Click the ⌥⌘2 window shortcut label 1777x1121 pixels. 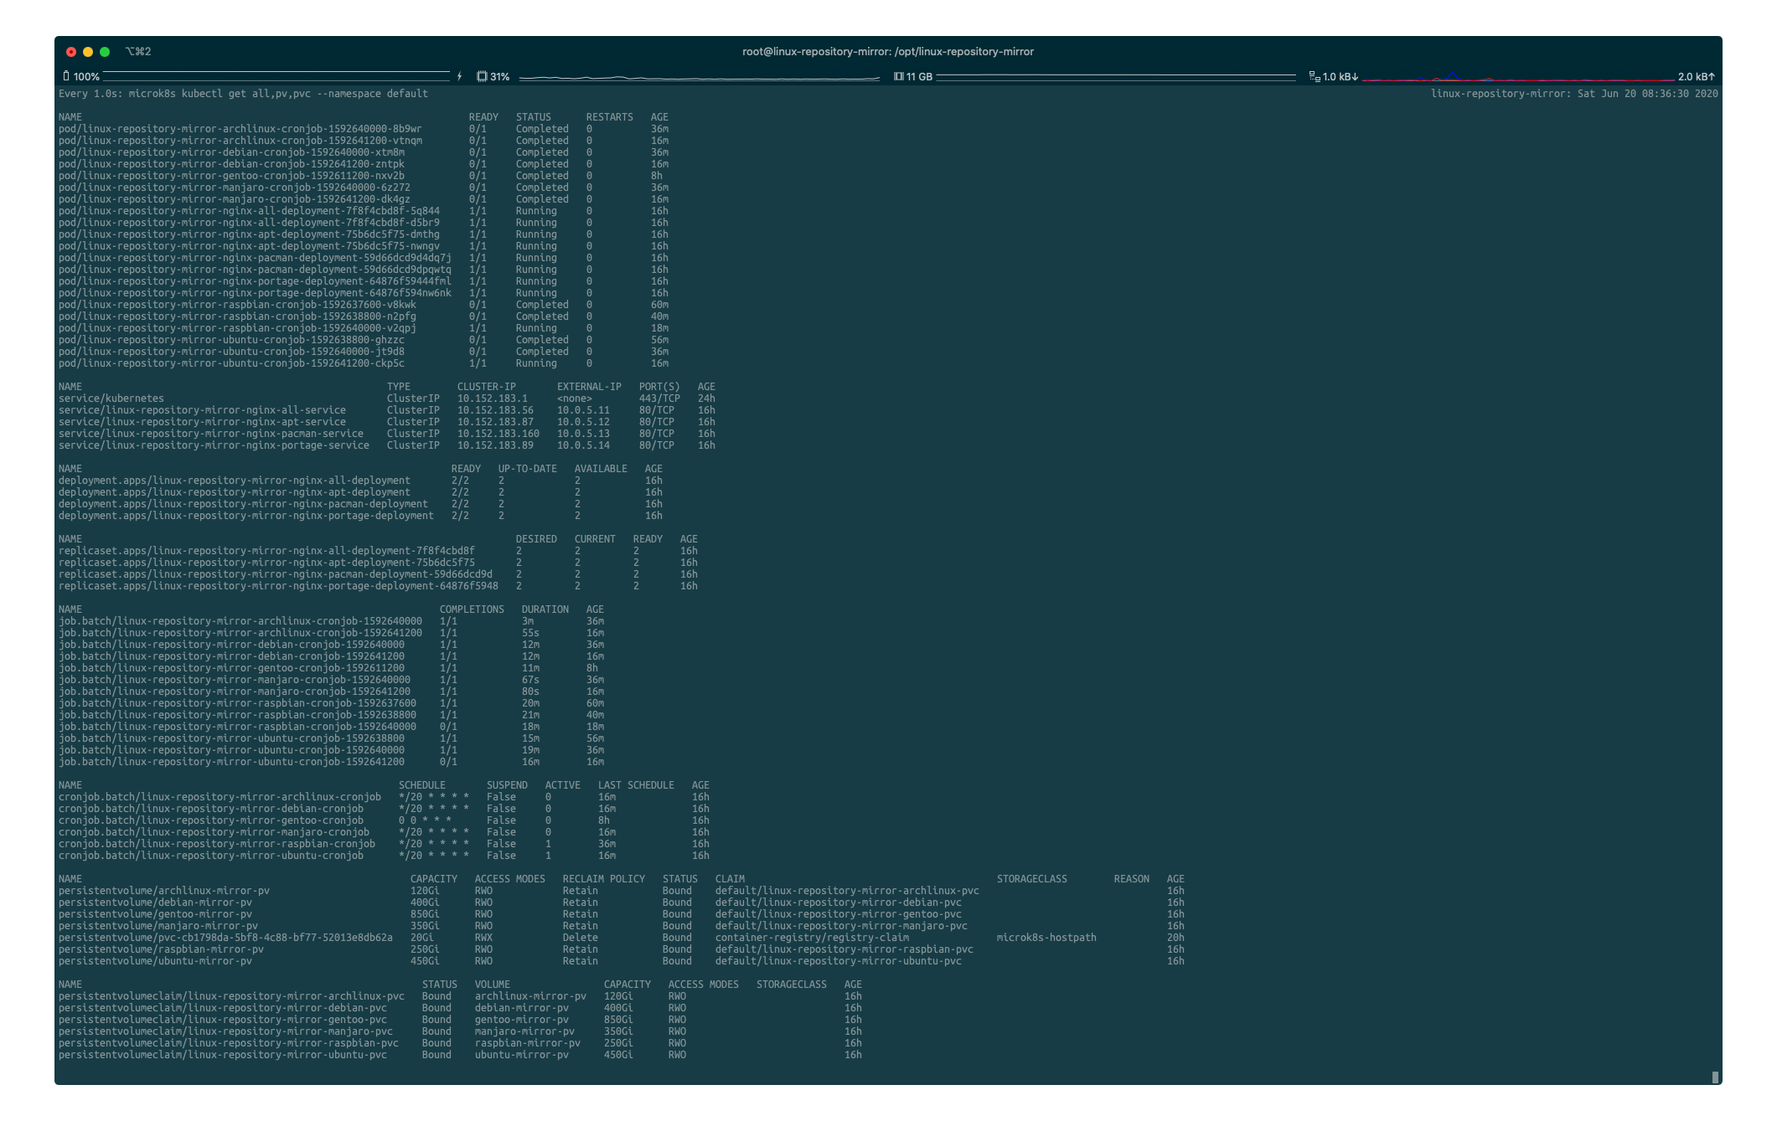tap(138, 52)
